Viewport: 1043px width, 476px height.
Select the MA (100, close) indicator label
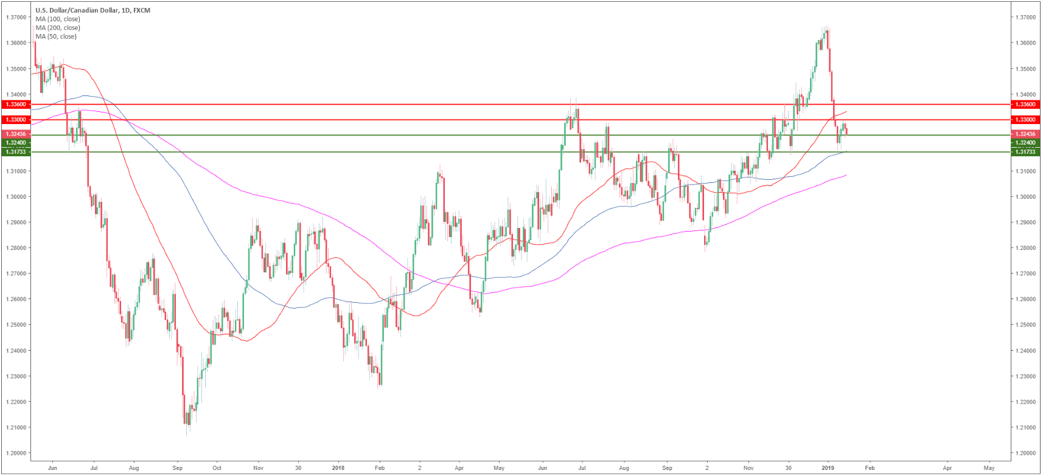pos(57,19)
